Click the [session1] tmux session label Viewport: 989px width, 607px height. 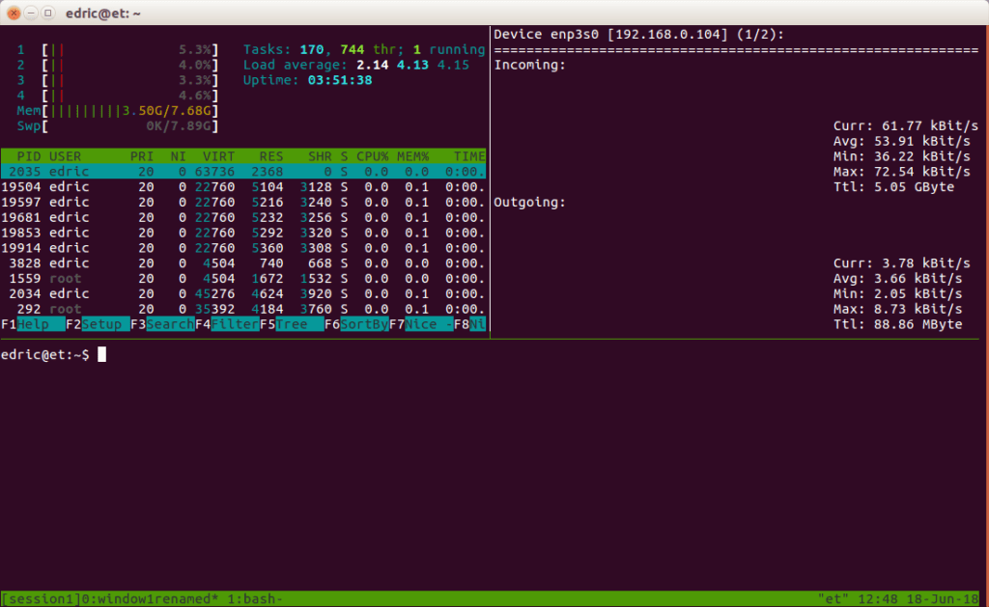coord(41,599)
